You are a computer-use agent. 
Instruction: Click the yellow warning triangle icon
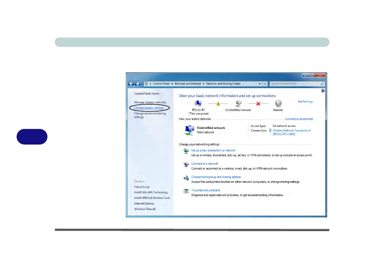point(218,104)
